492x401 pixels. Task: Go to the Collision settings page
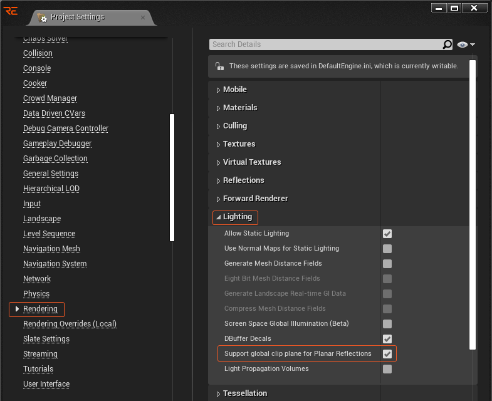coord(38,53)
